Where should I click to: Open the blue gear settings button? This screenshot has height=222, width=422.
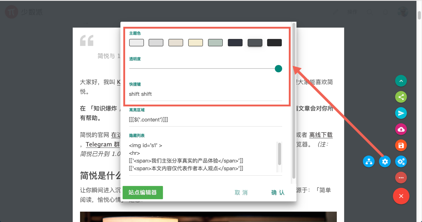coord(385,162)
